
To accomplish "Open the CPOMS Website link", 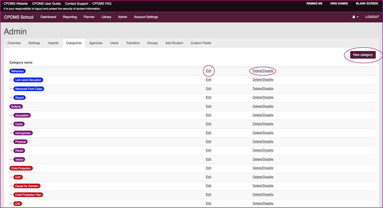I will click(x=16, y=3).
